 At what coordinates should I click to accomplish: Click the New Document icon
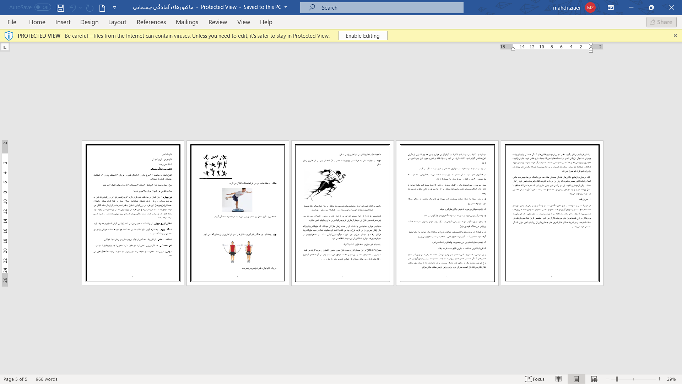[x=102, y=7]
